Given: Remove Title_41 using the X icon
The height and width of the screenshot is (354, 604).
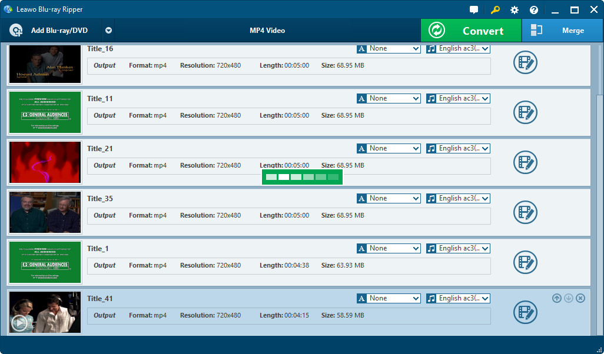Looking at the screenshot, I should 580,298.
